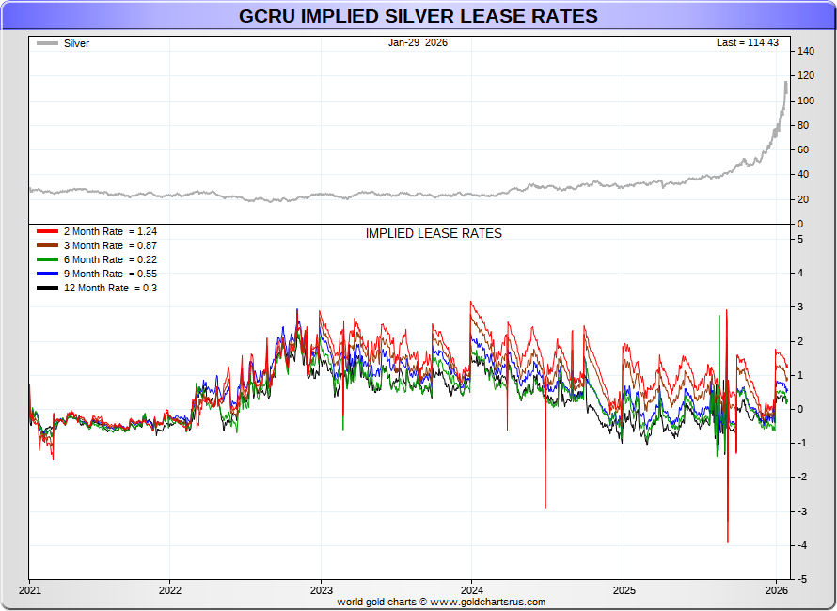This screenshot has height=611, width=837.
Task: Click the chart title GCRU IMPLIED SILVER LEASE RATES
Action: pyautogui.click(x=418, y=16)
